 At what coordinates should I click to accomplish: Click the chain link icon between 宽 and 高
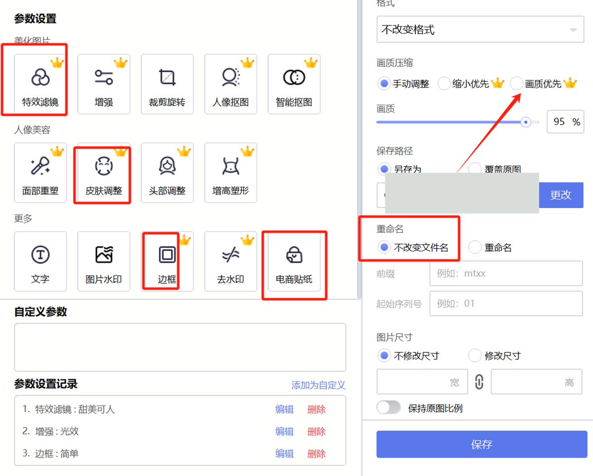tap(478, 382)
